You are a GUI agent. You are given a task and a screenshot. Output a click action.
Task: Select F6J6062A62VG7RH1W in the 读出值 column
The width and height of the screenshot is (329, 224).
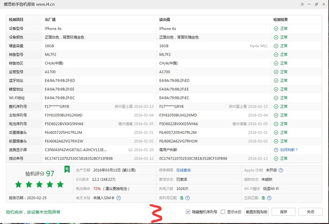coord(178,141)
